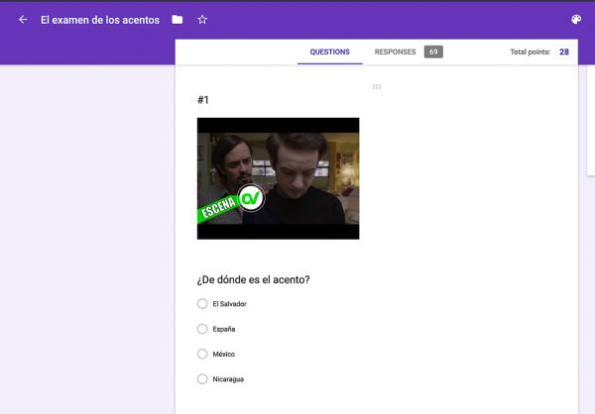This screenshot has height=414, width=595.
Task: Click the form title El examen de los acentos
Action: [99, 20]
